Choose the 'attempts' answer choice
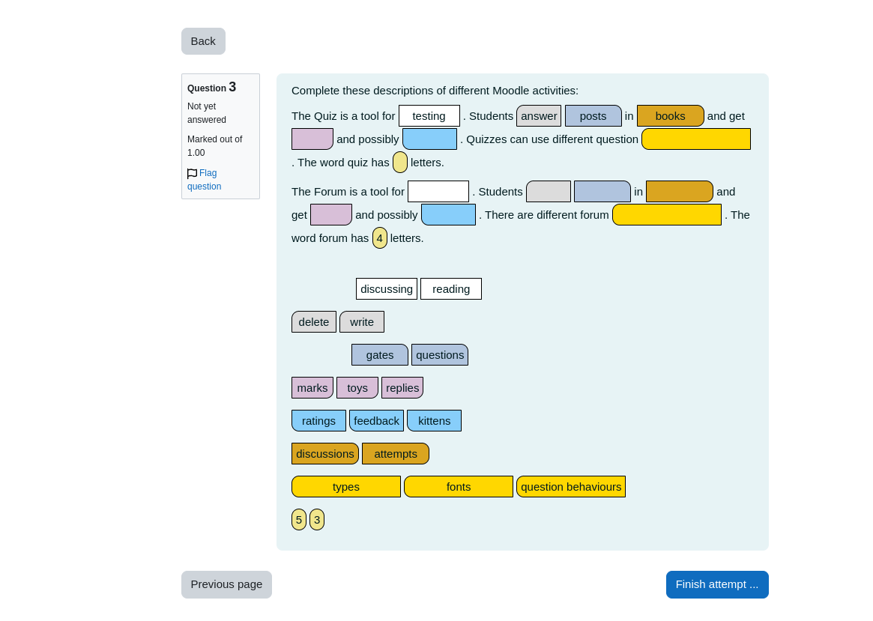Viewport: 873px width, 621px height. (396, 453)
